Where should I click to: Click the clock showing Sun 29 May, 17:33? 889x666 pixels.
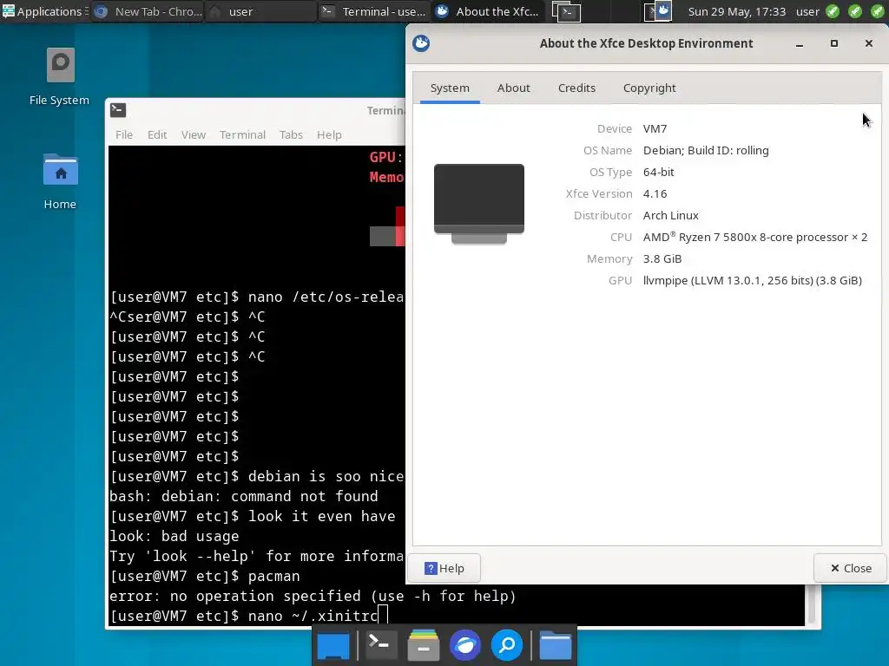pos(736,11)
